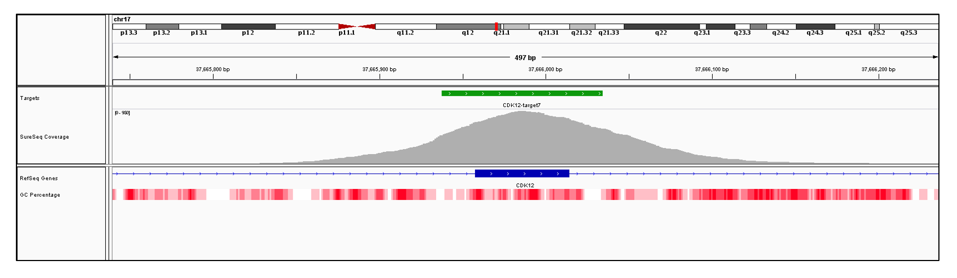Select the blue CDK12 exon block

coord(522,174)
